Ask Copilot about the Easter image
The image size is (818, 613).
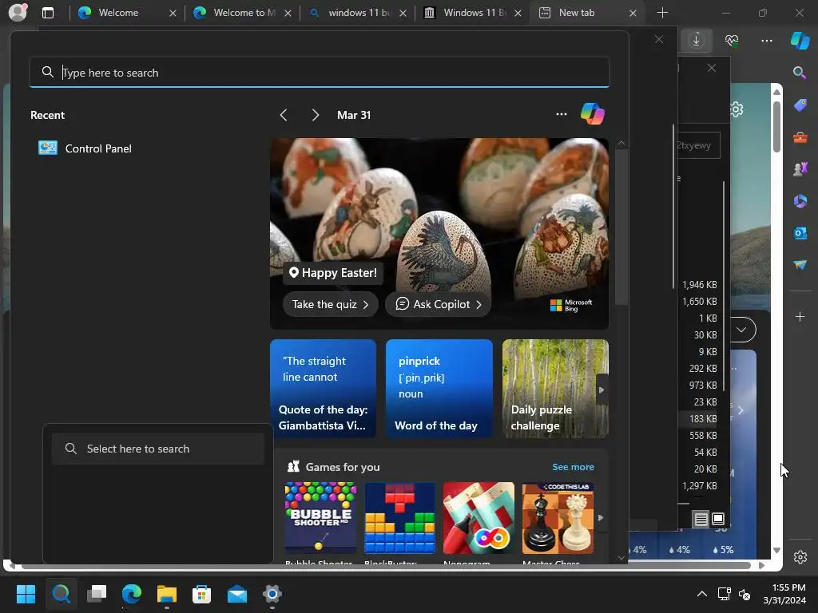438,304
